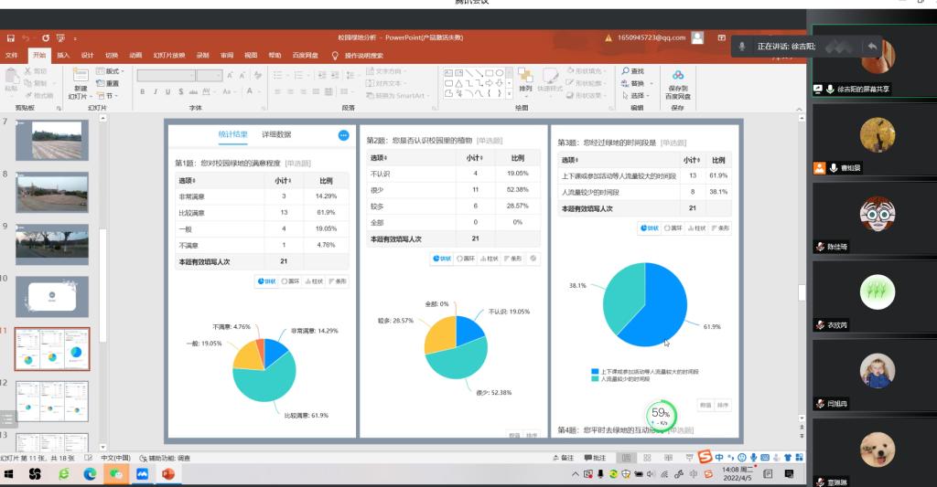Select 饼状 chart type under question 1
Image resolution: width=937 pixels, height=487 pixels.
267,281
